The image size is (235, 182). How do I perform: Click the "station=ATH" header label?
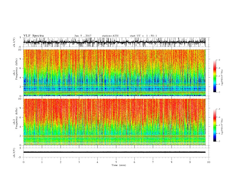click(x=110, y=36)
